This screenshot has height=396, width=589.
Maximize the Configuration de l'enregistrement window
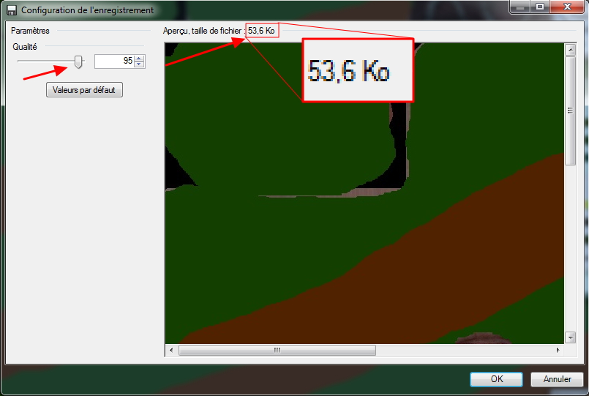tap(540, 7)
